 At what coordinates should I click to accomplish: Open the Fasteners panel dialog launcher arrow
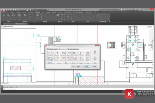34,21
